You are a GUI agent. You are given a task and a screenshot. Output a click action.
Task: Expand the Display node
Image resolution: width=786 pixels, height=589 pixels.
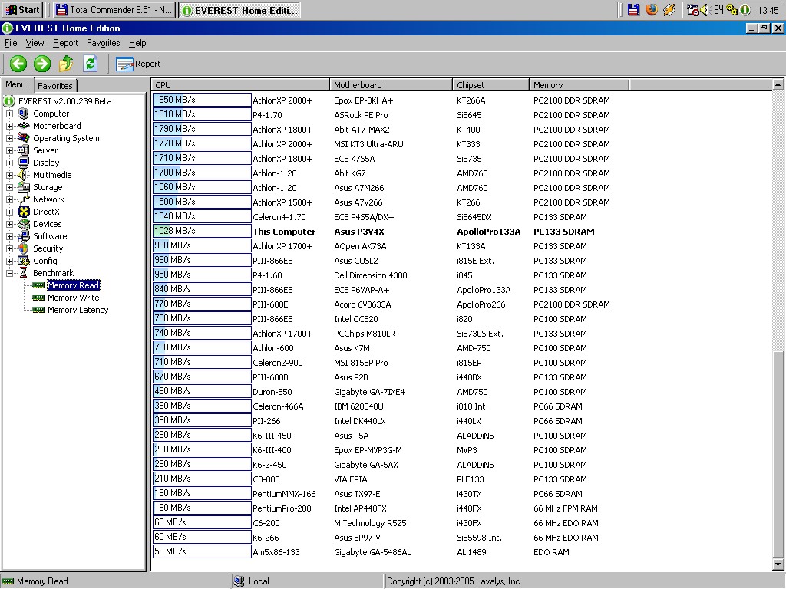[9, 163]
